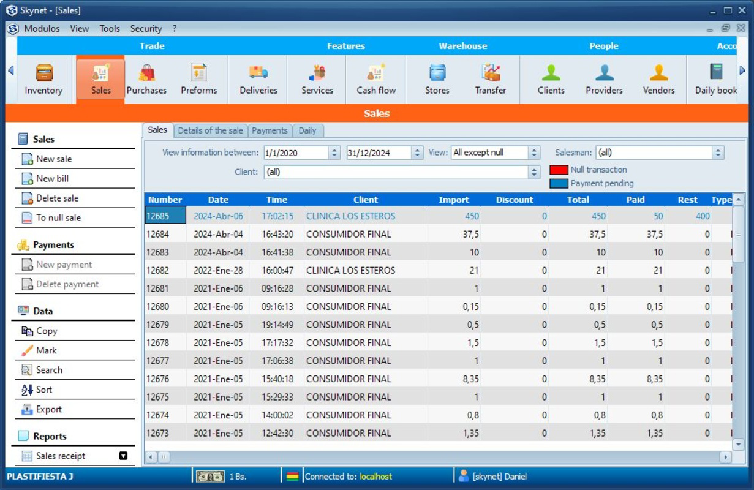754x490 pixels.
Task: Open the View menu
Action: coord(79,28)
